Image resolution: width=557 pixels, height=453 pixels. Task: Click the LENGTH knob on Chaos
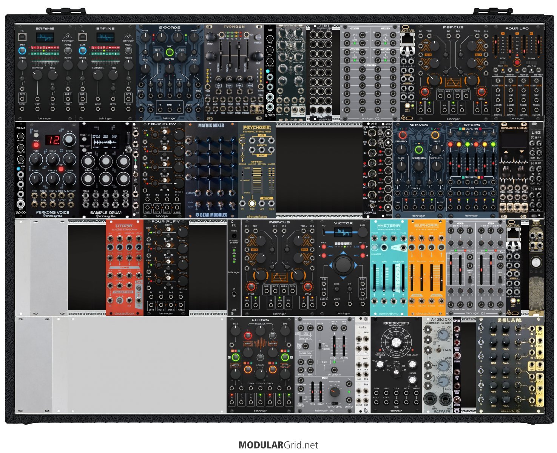click(261, 374)
